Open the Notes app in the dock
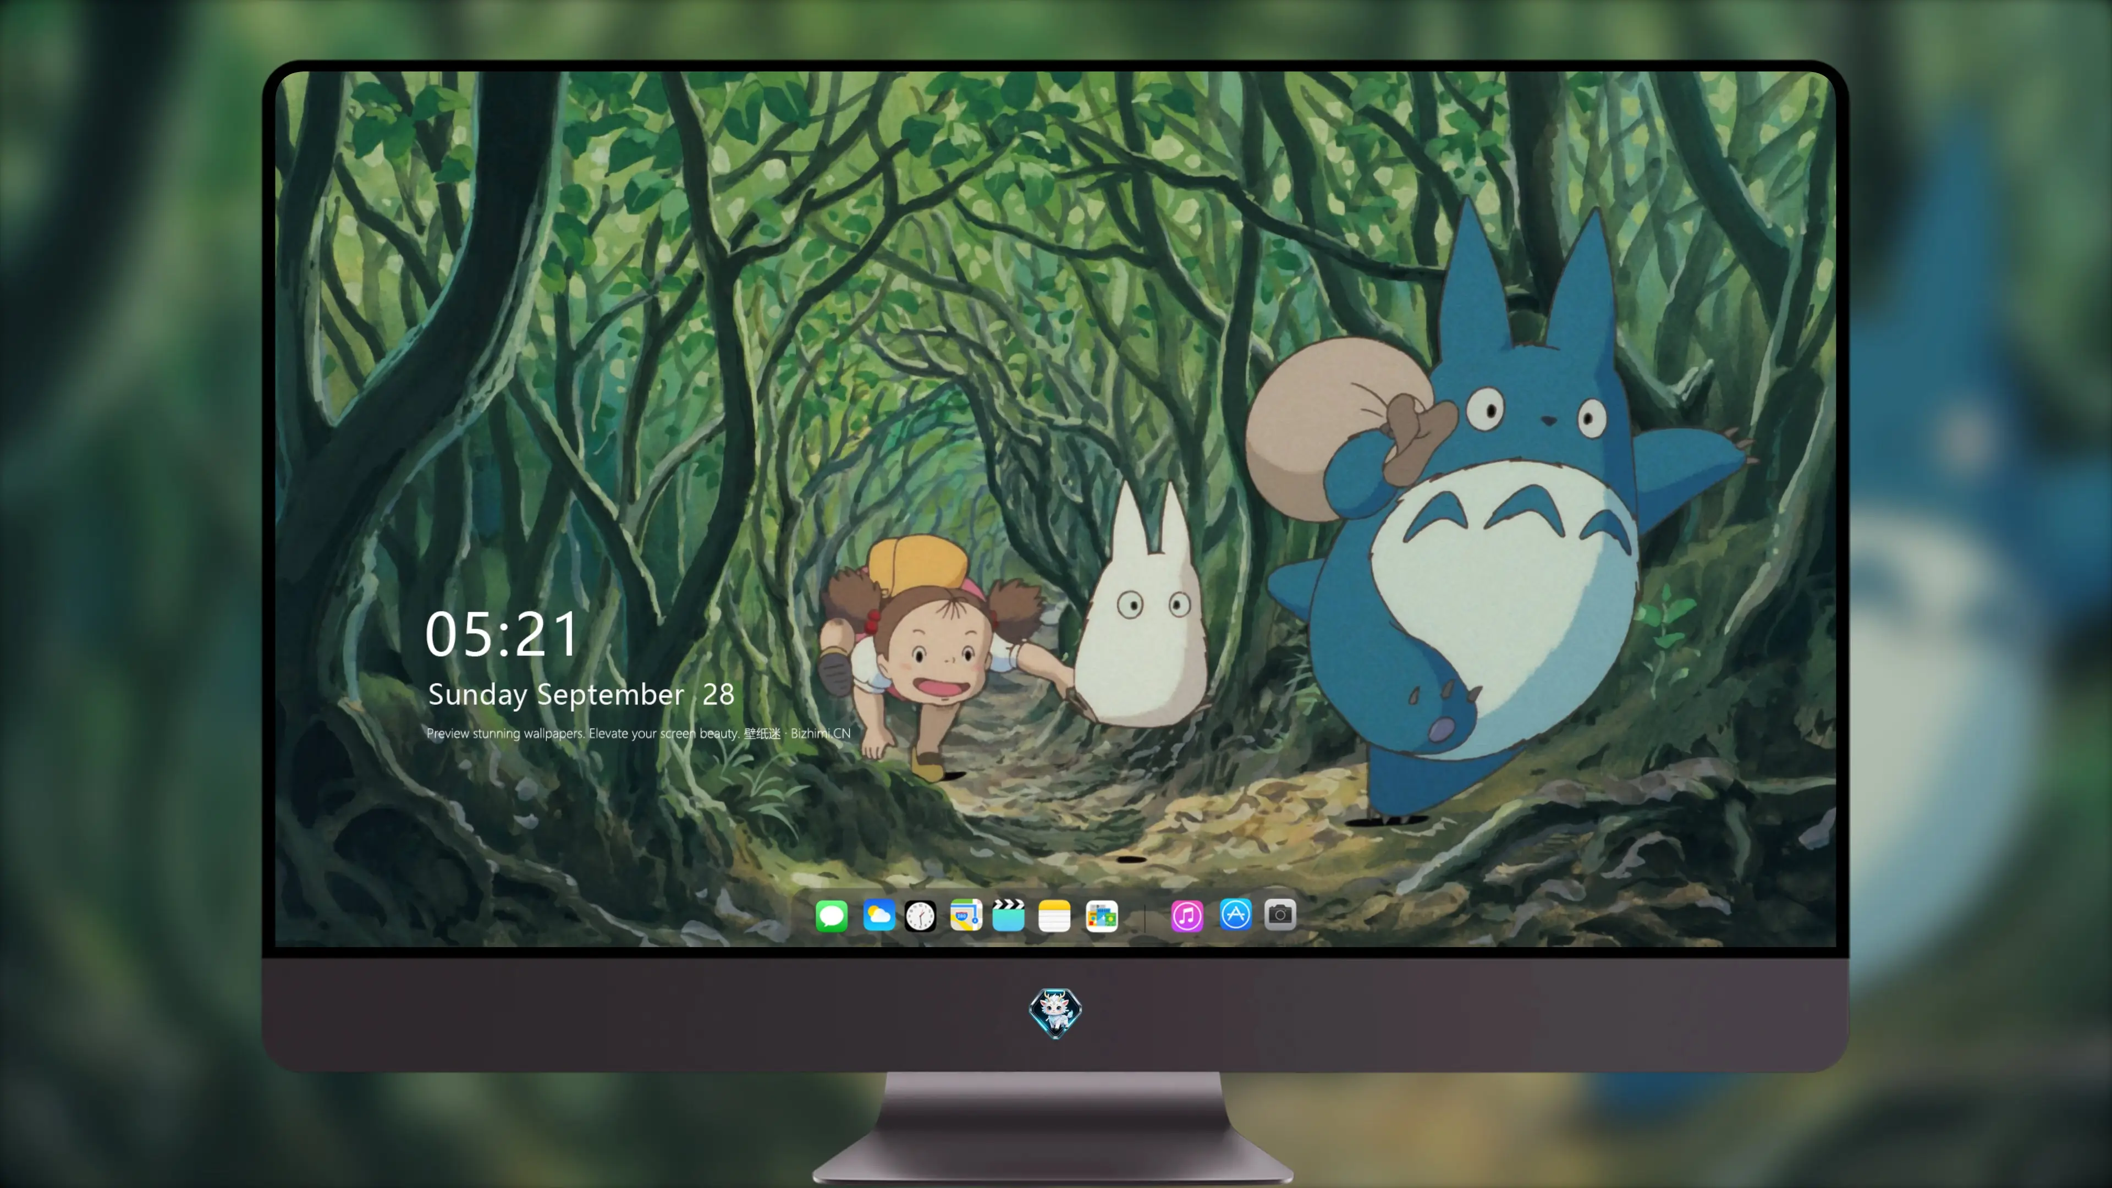 coord(1054,915)
